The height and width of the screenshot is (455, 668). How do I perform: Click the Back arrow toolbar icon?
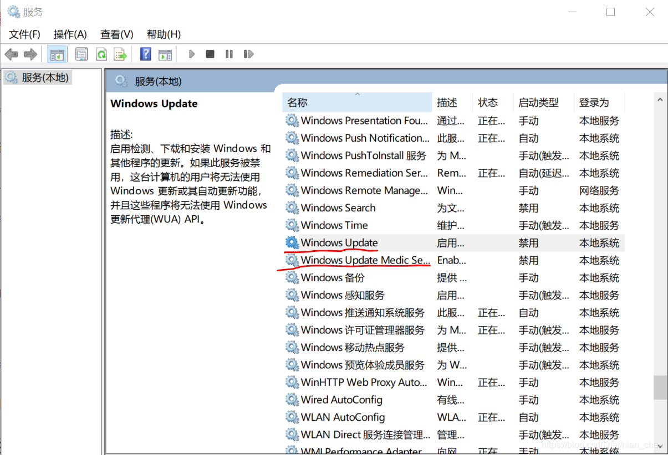[11, 54]
